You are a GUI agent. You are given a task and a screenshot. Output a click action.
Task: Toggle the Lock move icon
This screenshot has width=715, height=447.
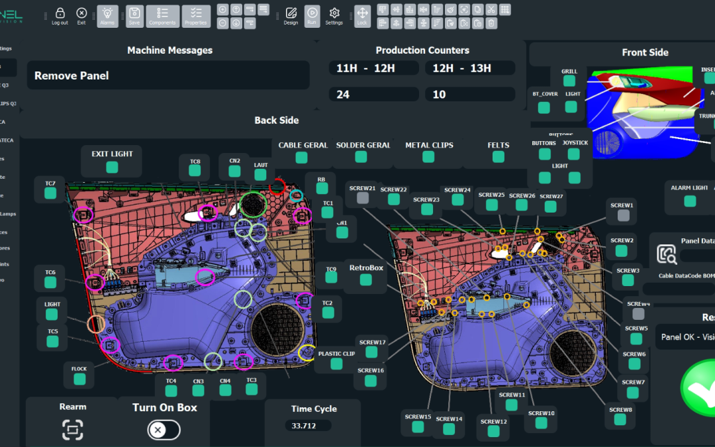click(x=363, y=16)
